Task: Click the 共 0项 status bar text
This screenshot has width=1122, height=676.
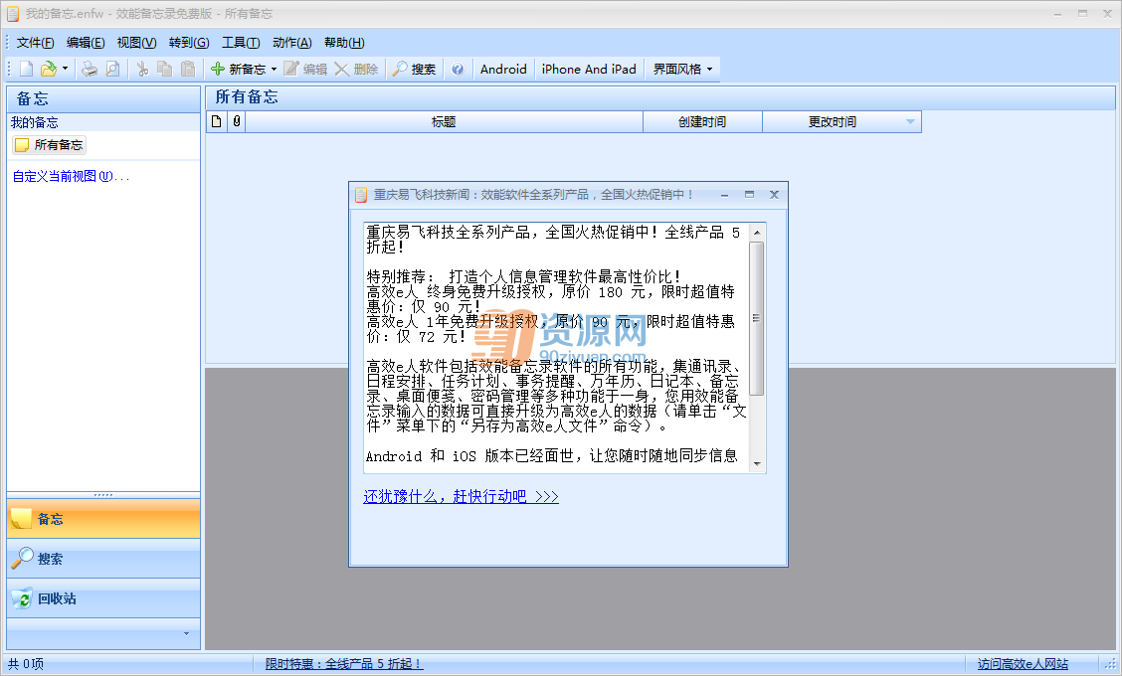Action: point(26,664)
